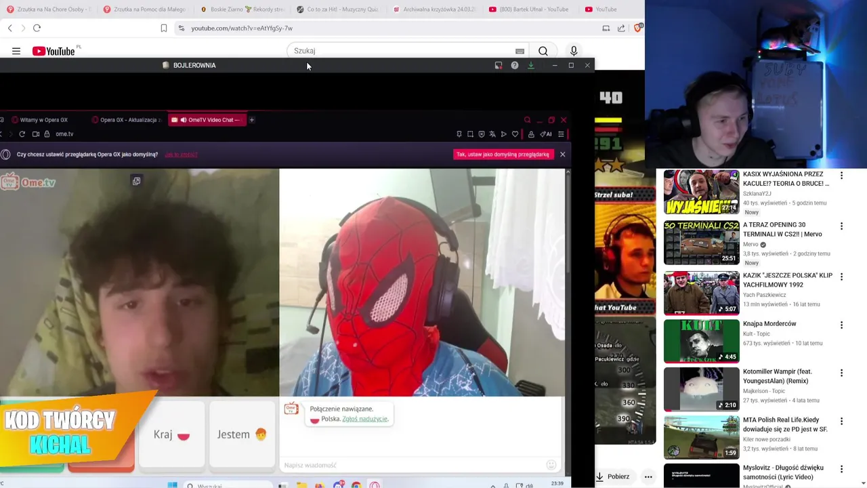
Task: Dismiss the Opera GX default browser prompt
Action: 562,155
